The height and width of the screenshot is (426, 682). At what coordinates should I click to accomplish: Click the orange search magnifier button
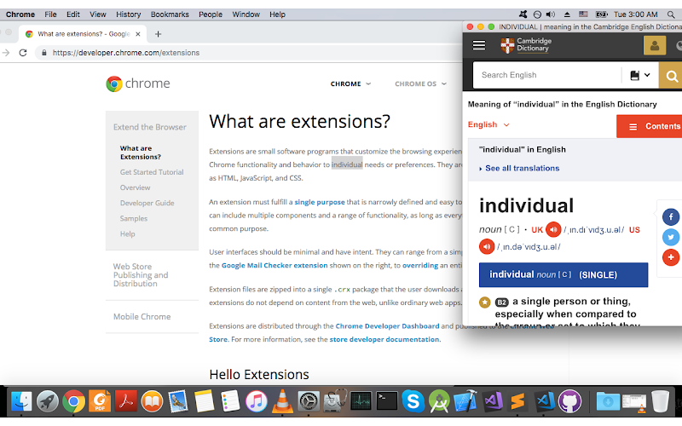coord(671,76)
